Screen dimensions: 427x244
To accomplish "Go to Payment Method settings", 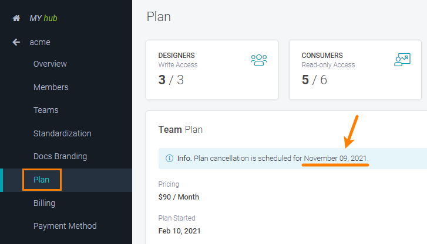I will pyautogui.click(x=65, y=226).
